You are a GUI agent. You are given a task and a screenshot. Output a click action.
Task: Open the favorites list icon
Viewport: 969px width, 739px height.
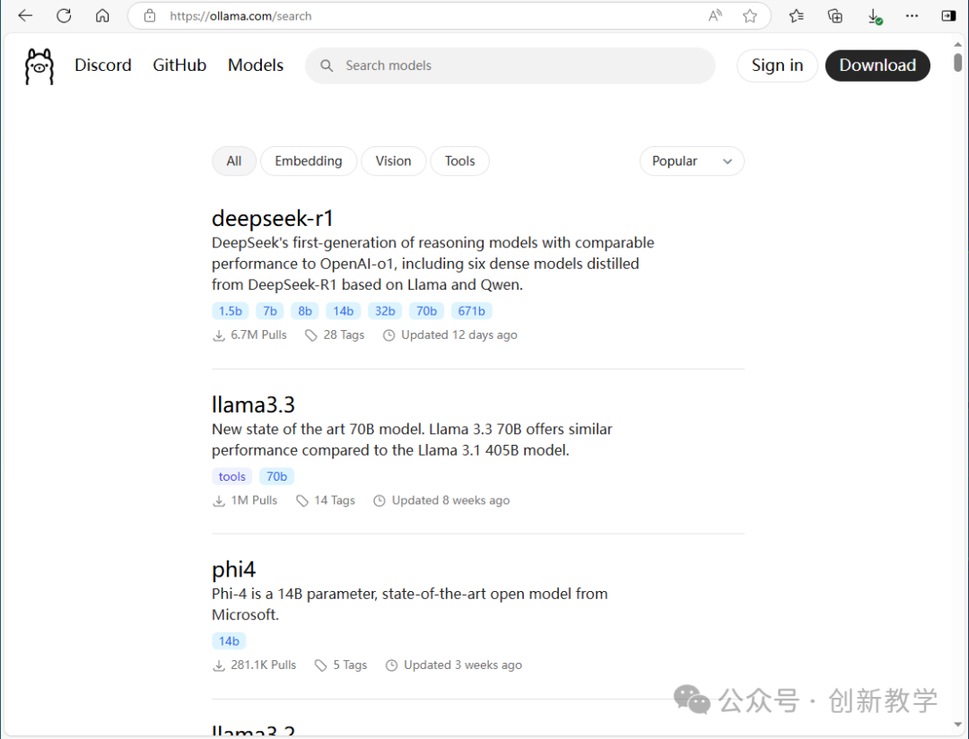point(796,16)
